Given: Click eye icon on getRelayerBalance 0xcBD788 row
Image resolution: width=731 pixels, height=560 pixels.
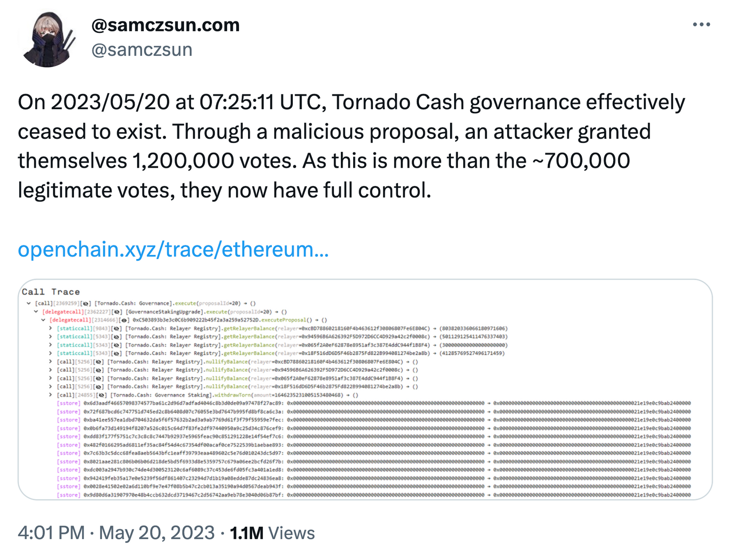Looking at the screenshot, I should (x=117, y=328).
